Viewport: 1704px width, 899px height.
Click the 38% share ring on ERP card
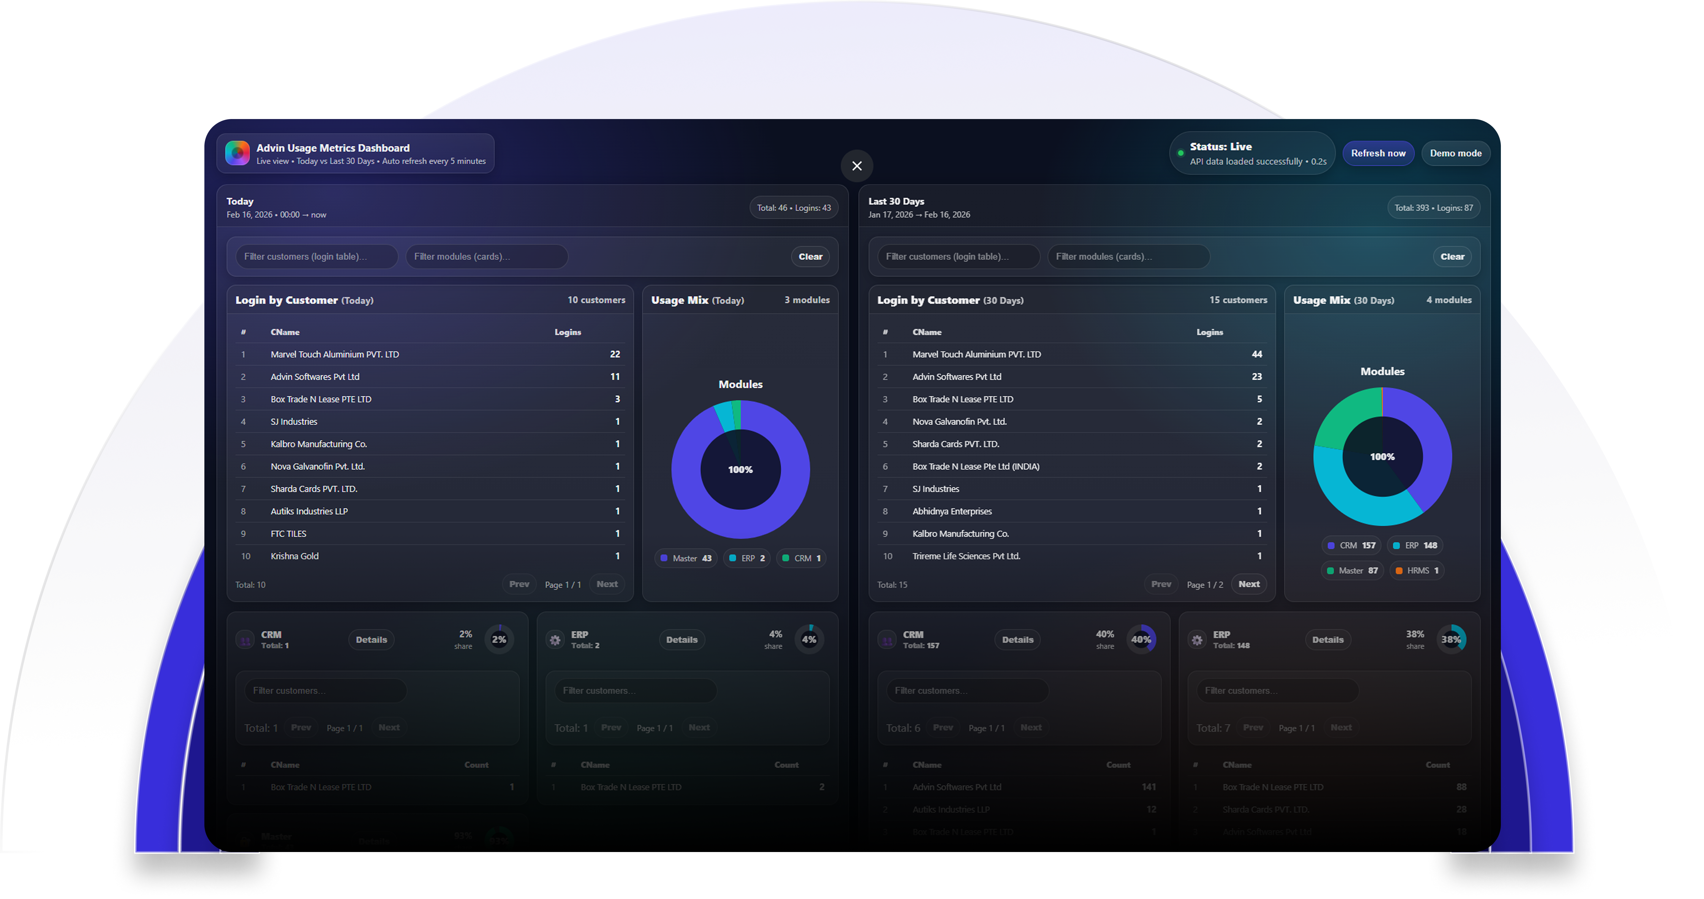click(1451, 639)
